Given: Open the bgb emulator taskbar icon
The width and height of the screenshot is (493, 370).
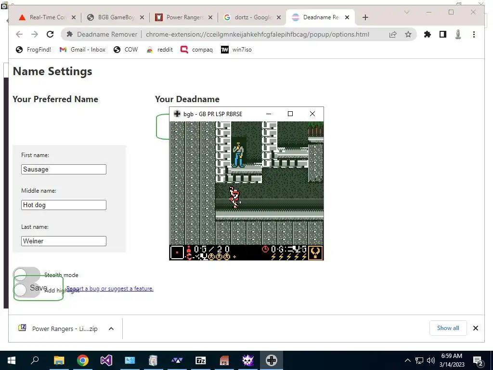Looking at the screenshot, I should pos(272,360).
